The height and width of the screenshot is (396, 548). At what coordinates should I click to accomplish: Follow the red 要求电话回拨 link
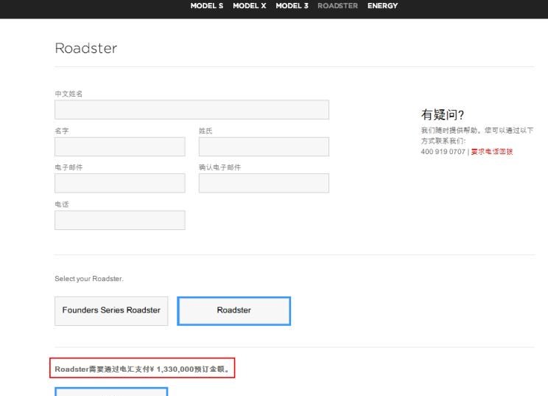coord(492,152)
